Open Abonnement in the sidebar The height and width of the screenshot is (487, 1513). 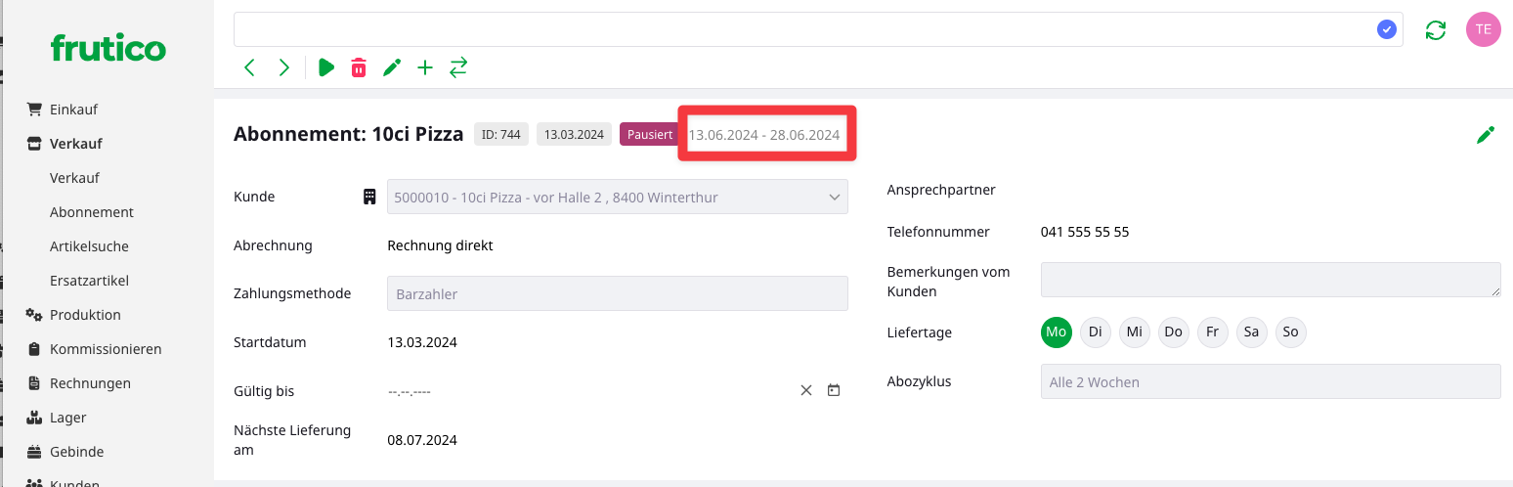[x=92, y=212]
